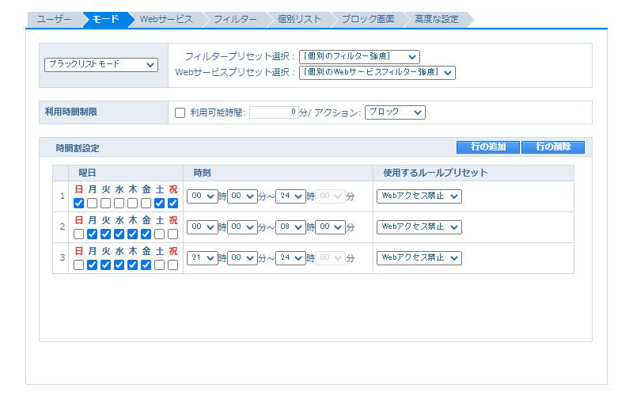This screenshot has height=396, width=633.
Task: Click the 利用可能時間 minutes input field
Action: (274, 112)
